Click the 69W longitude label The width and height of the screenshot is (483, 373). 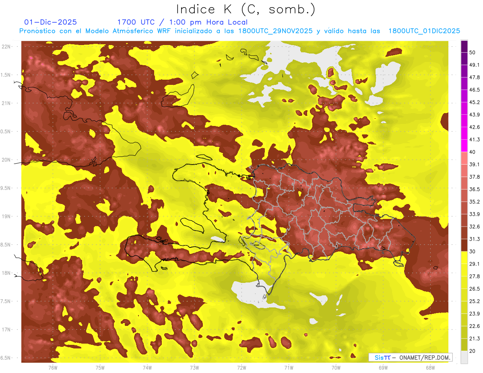[383, 368]
